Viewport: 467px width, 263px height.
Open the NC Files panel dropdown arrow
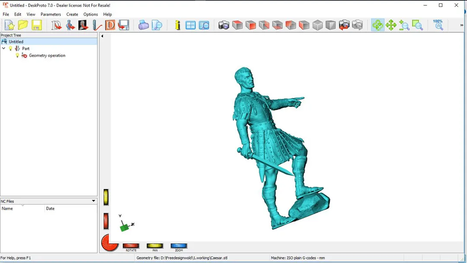click(93, 201)
